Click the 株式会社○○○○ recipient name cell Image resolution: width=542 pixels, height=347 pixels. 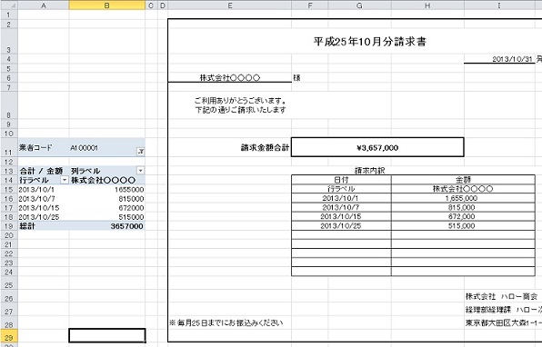coord(229,78)
